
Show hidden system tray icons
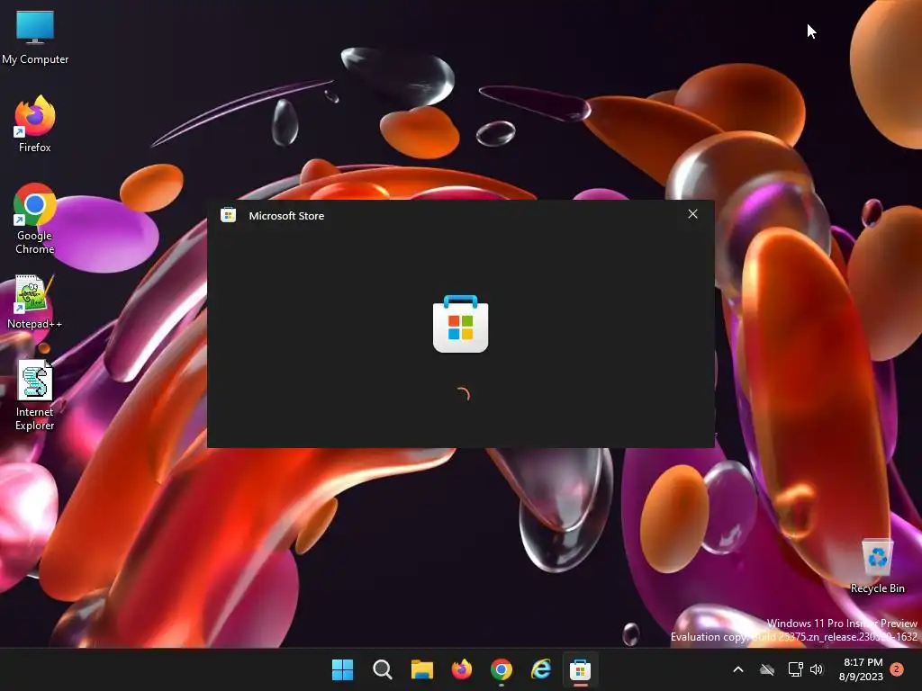click(738, 669)
